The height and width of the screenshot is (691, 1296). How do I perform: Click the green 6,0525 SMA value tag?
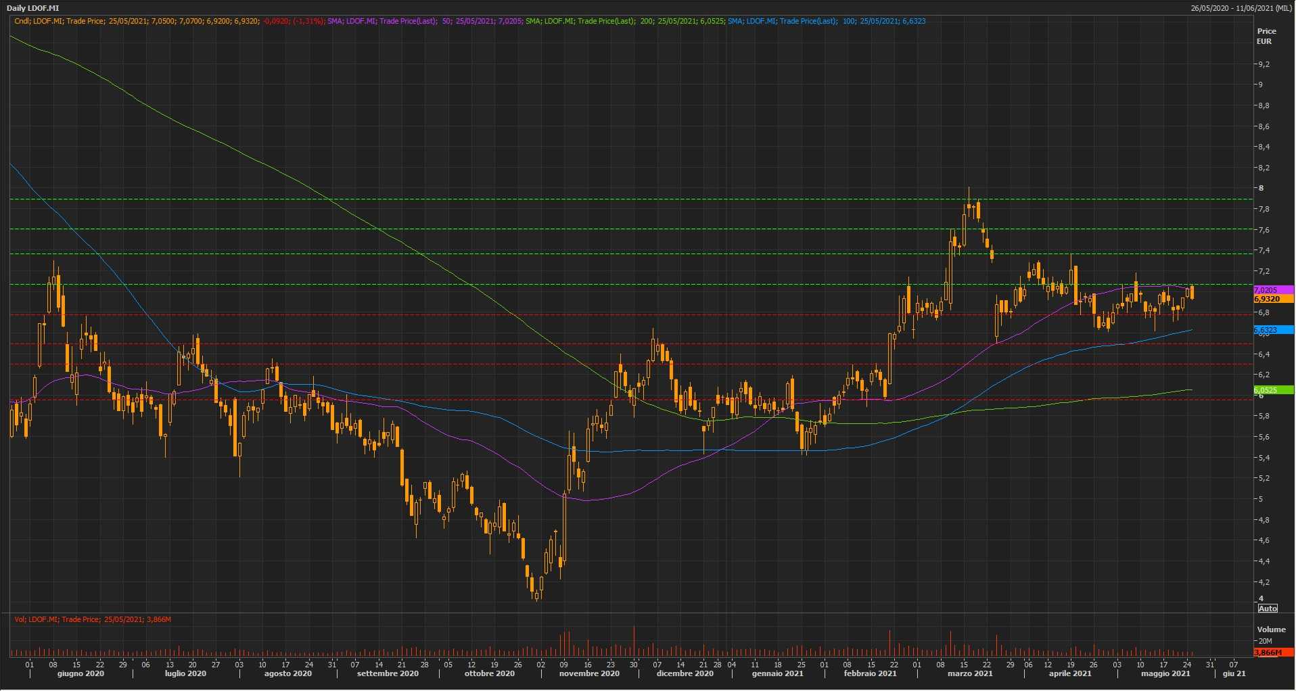(x=1272, y=390)
